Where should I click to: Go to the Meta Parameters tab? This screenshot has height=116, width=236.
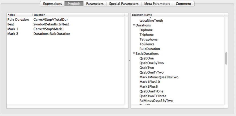point(157,4)
